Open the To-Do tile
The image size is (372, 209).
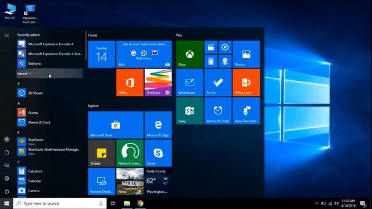218,82
